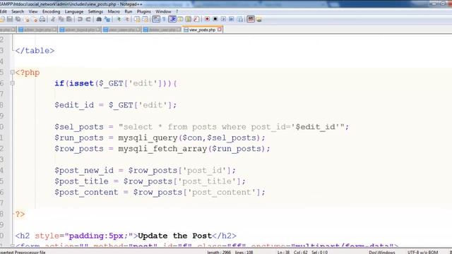Image resolution: width=452 pixels, height=254 pixels.
Task: Paste clipboard using the Paste toolbar icon
Action: click(69, 19)
